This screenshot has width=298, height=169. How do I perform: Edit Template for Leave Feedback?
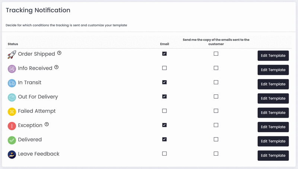(x=273, y=156)
